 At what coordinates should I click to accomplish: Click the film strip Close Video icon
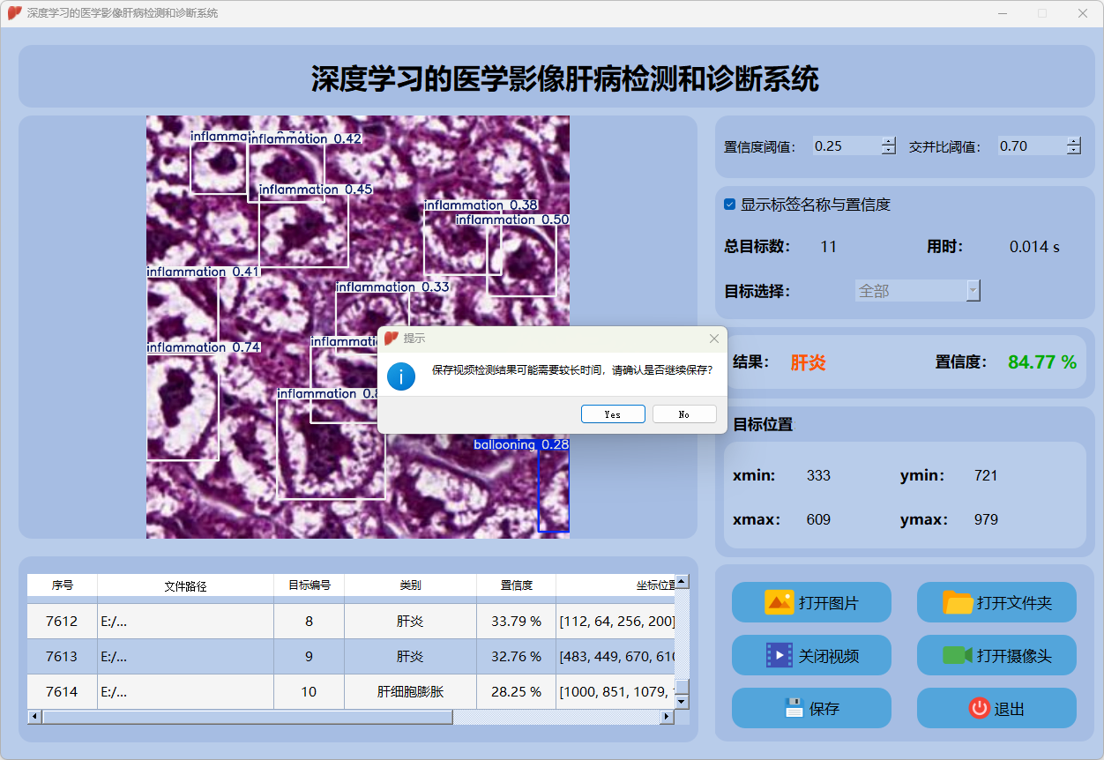tap(780, 655)
